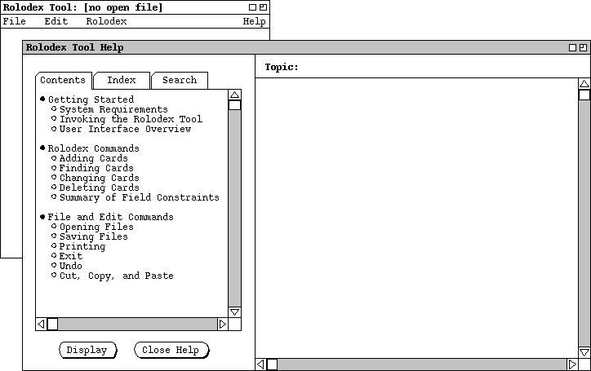This screenshot has width=591, height=371.
Task: Select the Getting Started section bullet
Action: 42,99
